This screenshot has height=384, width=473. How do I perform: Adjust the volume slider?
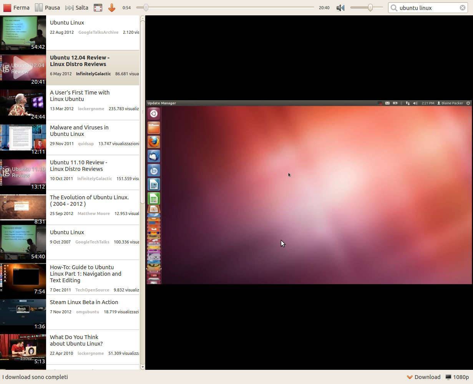(367, 7)
